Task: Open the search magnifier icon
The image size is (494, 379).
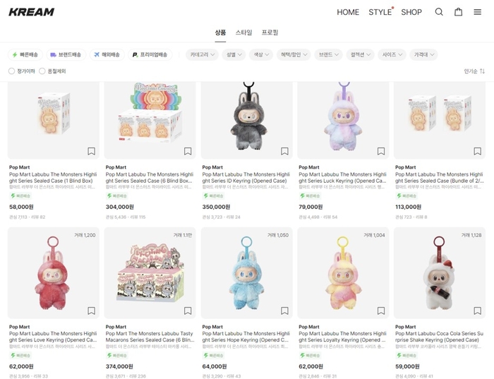Action: coord(439,12)
